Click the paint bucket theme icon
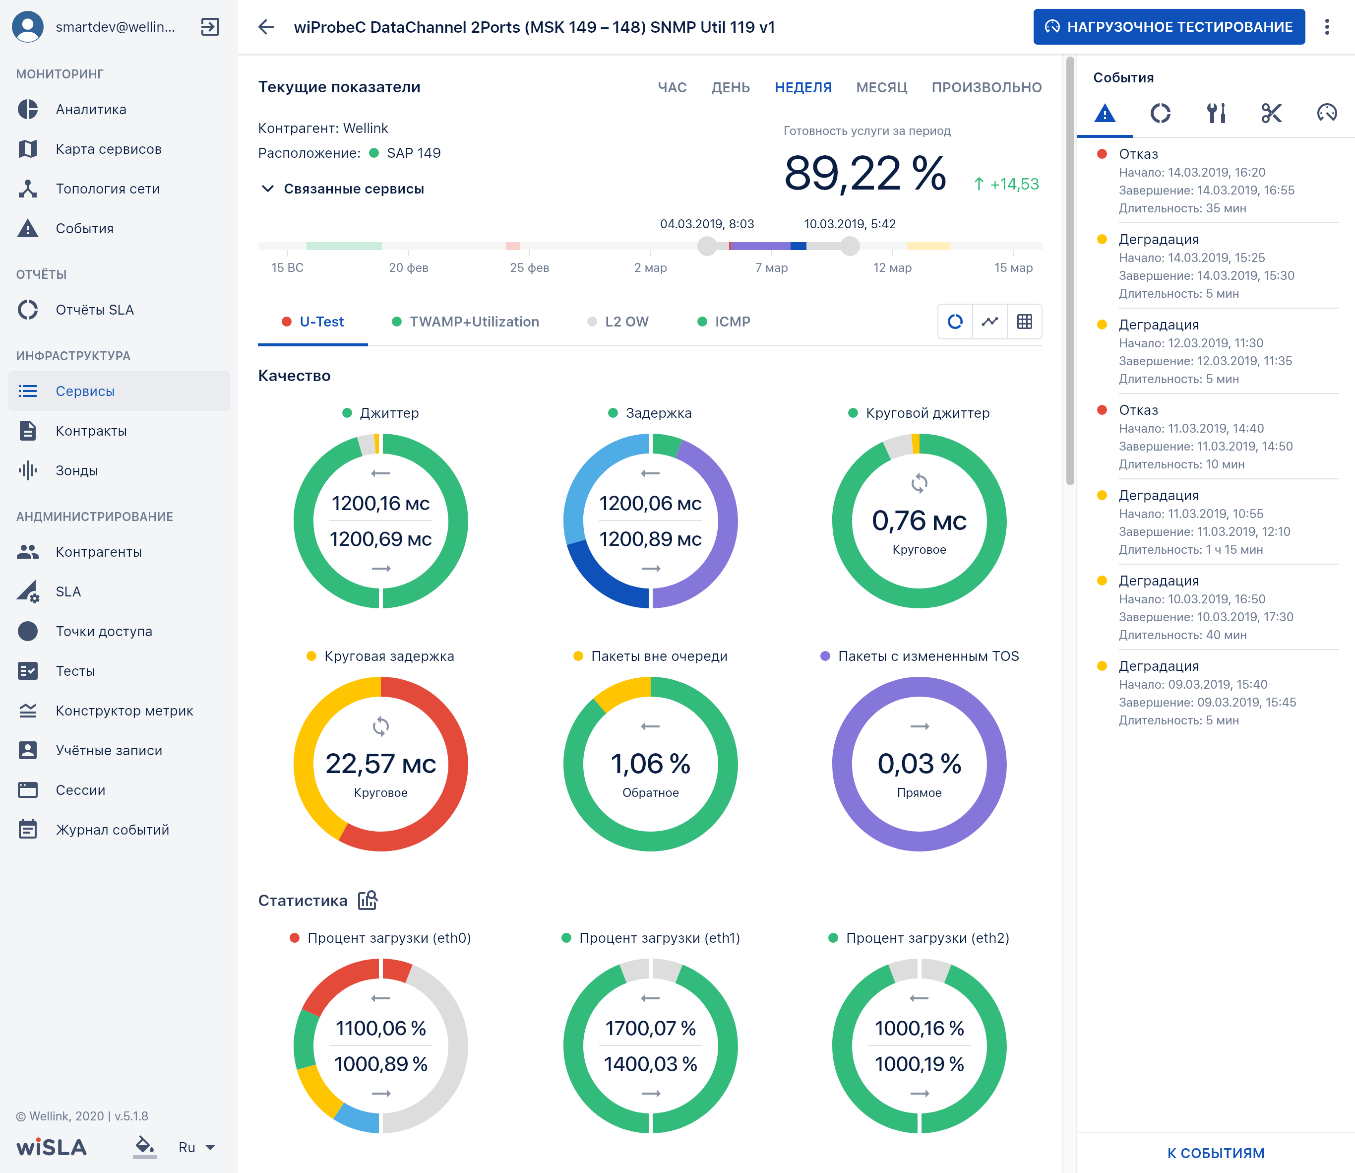This screenshot has height=1173, width=1355. pyautogui.click(x=145, y=1147)
